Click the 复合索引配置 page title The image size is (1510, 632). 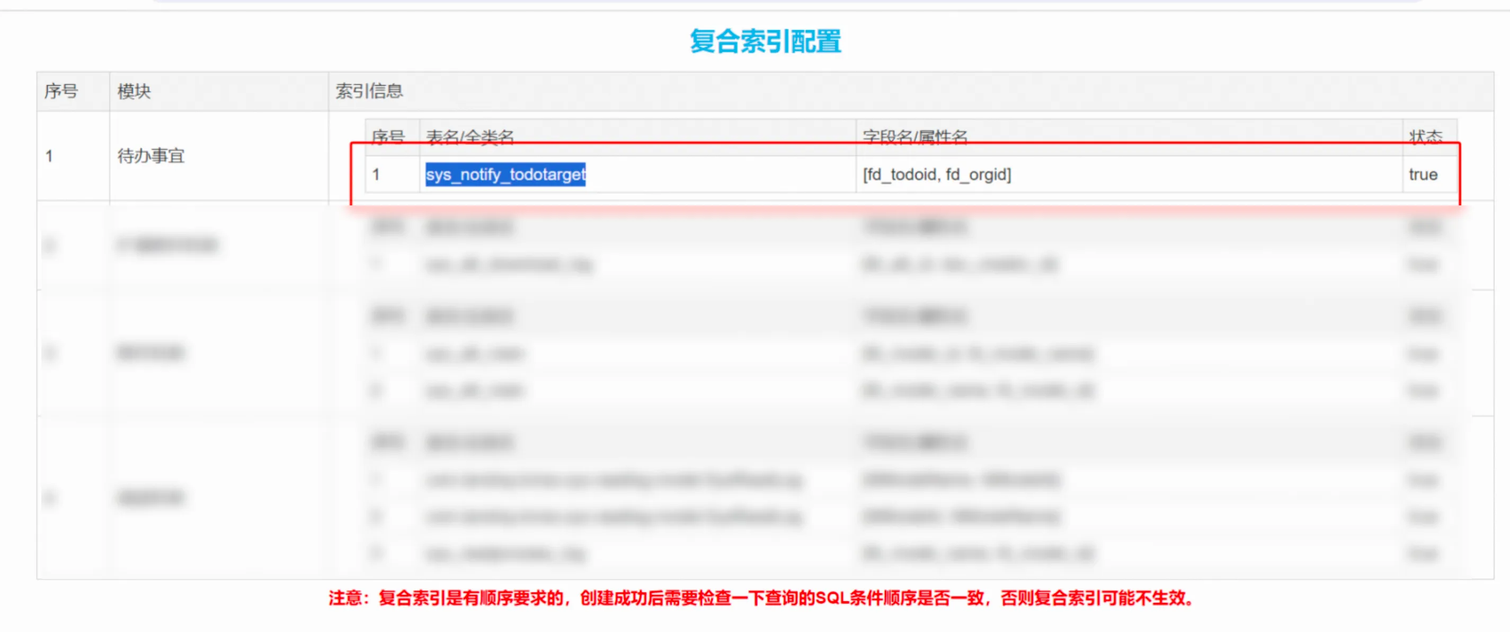[x=765, y=42]
